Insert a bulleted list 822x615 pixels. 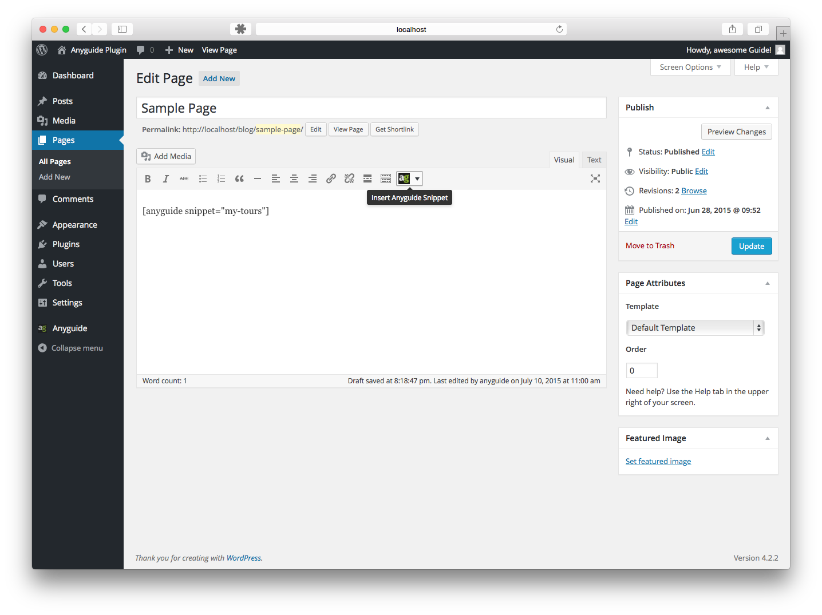tap(203, 178)
